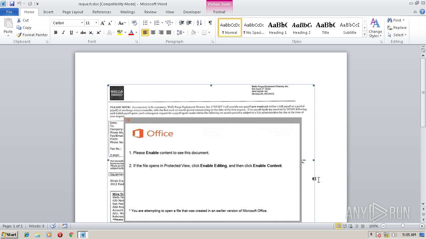Toggle Superscript formatting
The height and width of the screenshot is (239, 426).
tap(99, 33)
